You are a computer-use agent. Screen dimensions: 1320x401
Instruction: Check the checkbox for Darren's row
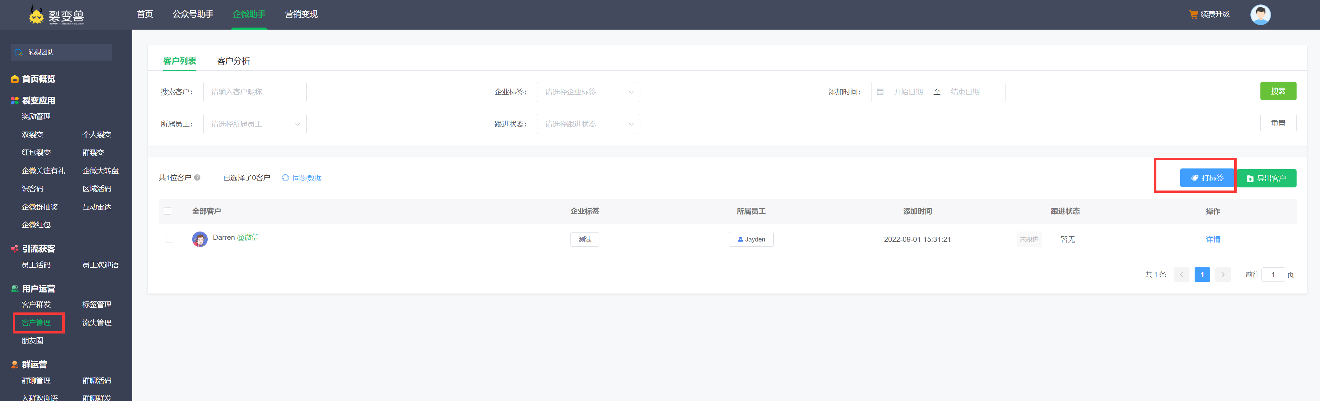click(x=169, y=239)
